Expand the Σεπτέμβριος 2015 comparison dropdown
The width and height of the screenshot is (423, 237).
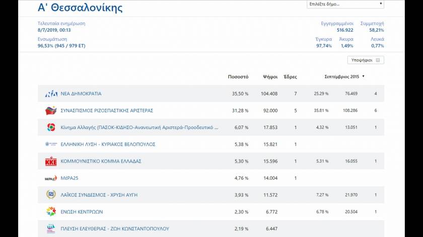pyautogui.click(x=363, y=77)
